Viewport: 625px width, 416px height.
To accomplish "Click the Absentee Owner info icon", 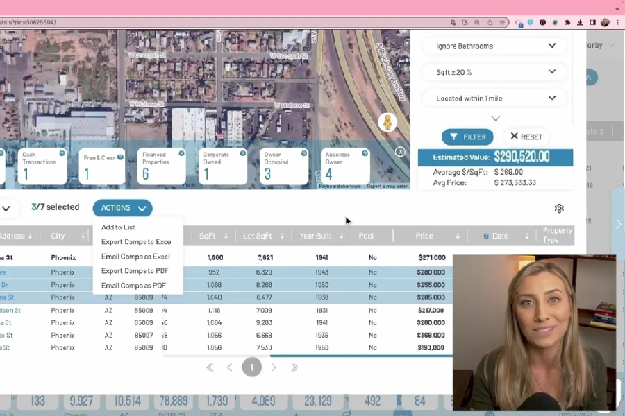I will (364, 154).
